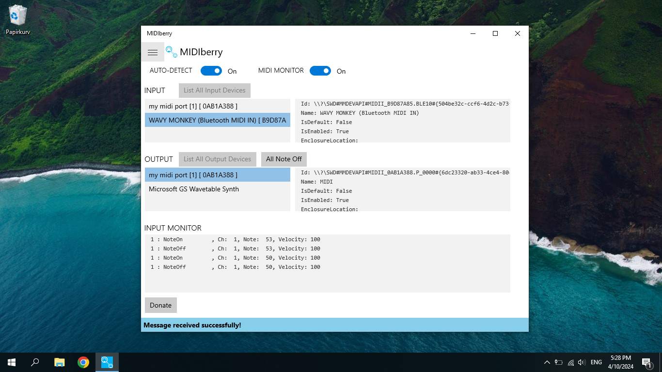The height and width of the screenshot is (372, 662).
Task: Open clock showing 5:28 PM
Action: [621, 362]
